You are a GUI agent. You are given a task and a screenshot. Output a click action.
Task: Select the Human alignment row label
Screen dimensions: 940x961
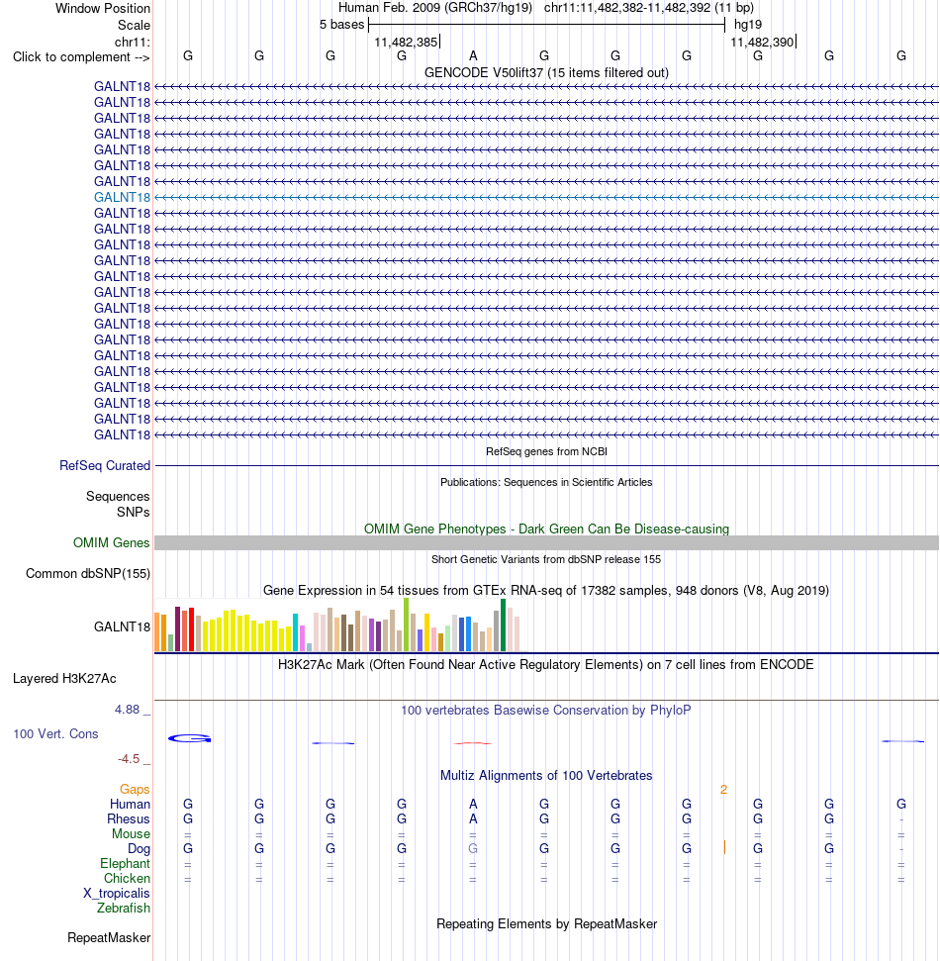[x=130, y=804]
